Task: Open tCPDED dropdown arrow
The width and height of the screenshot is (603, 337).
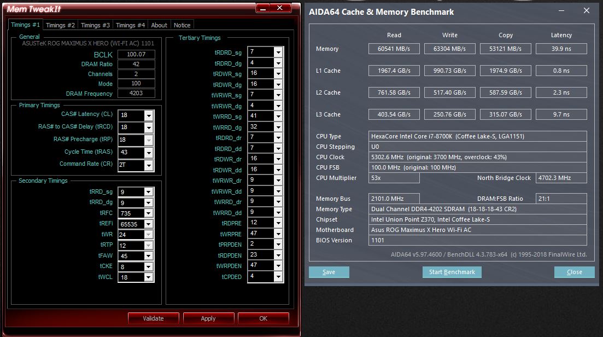Action: tap(278, 276)
